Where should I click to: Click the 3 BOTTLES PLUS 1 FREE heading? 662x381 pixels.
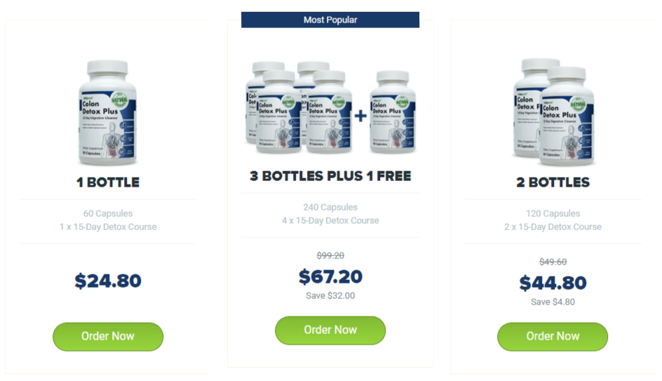click(330, 175)
